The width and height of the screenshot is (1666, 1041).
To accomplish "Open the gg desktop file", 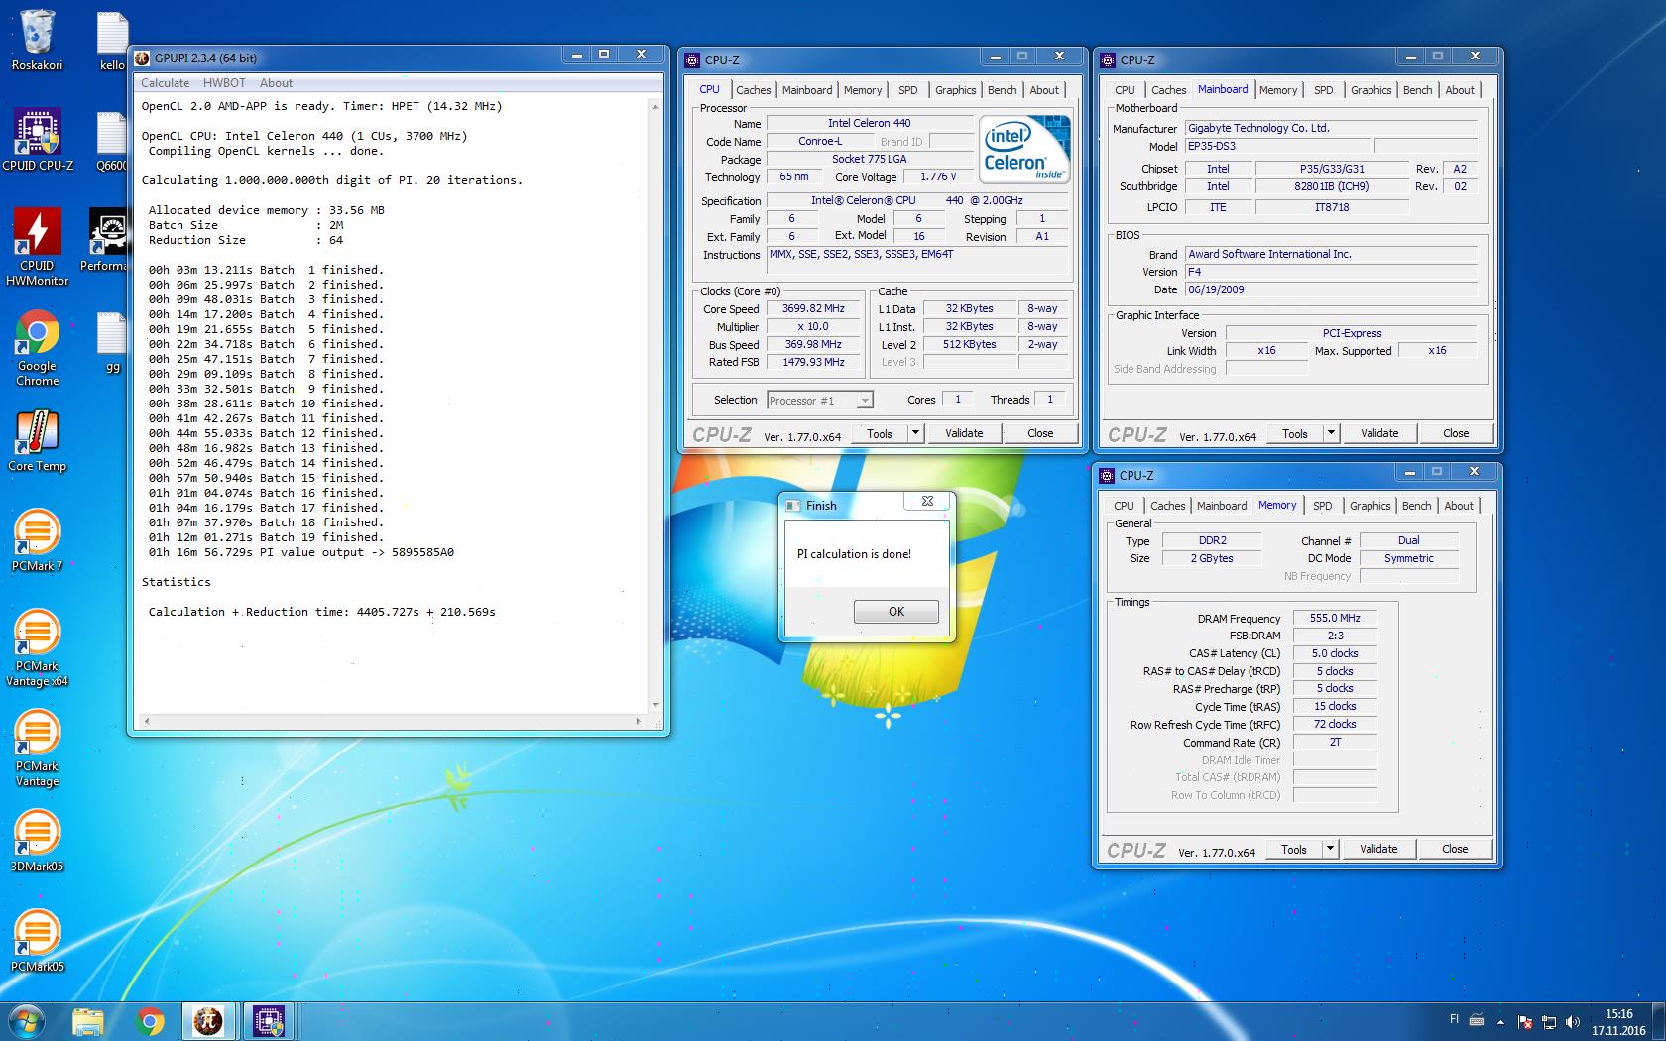I will coord(112,342).
